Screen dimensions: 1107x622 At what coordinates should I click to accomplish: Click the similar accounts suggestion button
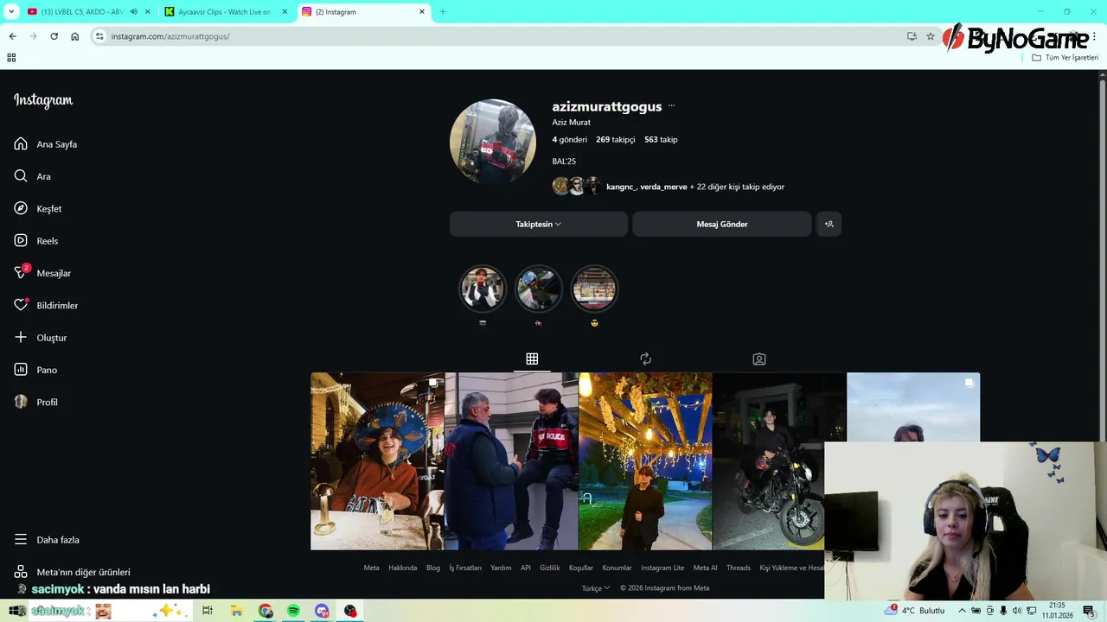pos(829,224)
